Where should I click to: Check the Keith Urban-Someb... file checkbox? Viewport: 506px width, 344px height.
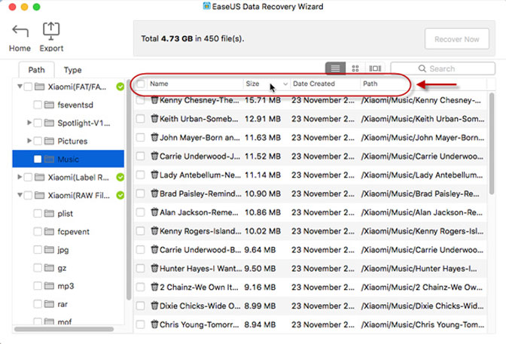tap(140, 119)
